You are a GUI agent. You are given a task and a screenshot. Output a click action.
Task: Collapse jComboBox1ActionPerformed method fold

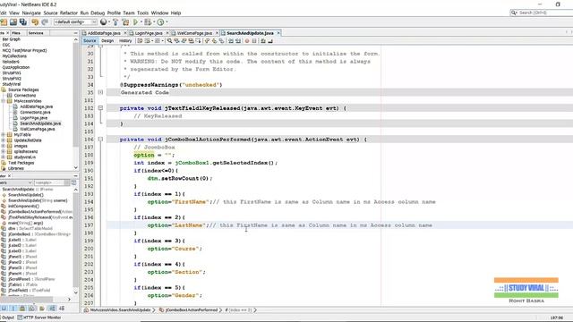[100, 140]
